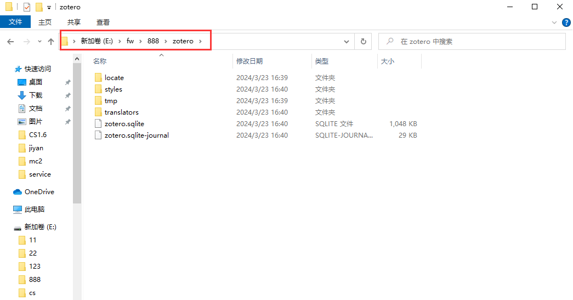The image size is (573, 300).
Task: Select the translators folder icon
Action: (98, 112)
